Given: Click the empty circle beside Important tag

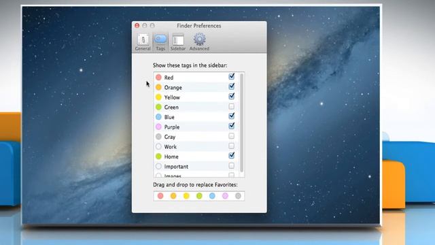Looking at the screenshot, I should point(158,166).
